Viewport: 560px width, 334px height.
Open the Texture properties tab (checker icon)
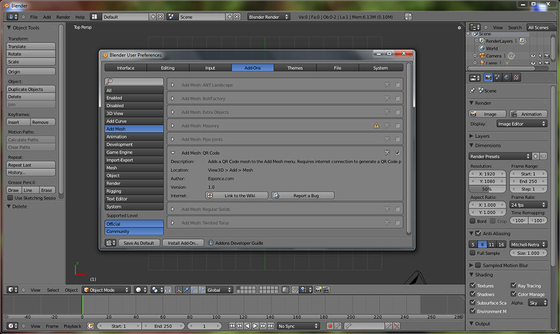pos(516,77)
